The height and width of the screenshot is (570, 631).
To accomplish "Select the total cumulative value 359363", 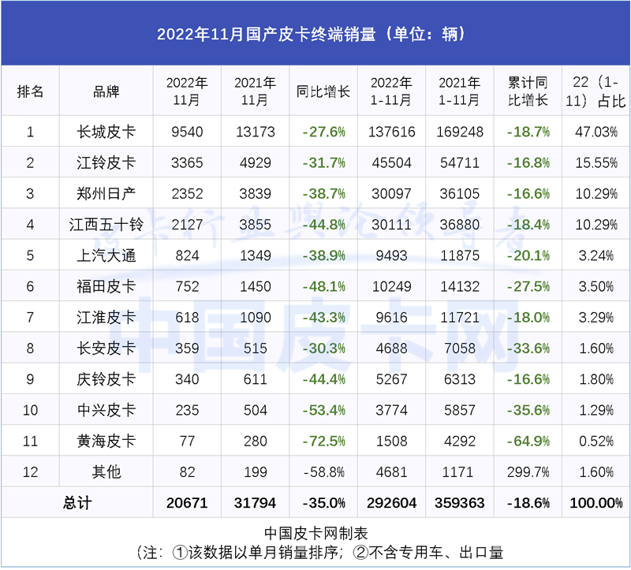I will tap(460, 503).
